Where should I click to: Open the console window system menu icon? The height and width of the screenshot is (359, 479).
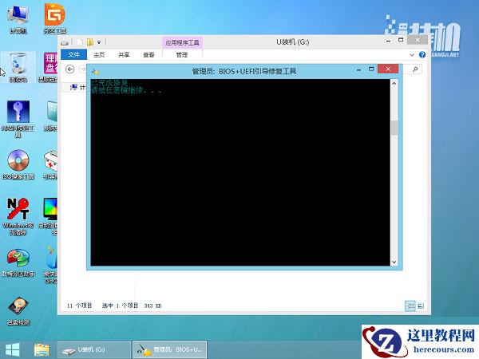(x=95, y=72)
